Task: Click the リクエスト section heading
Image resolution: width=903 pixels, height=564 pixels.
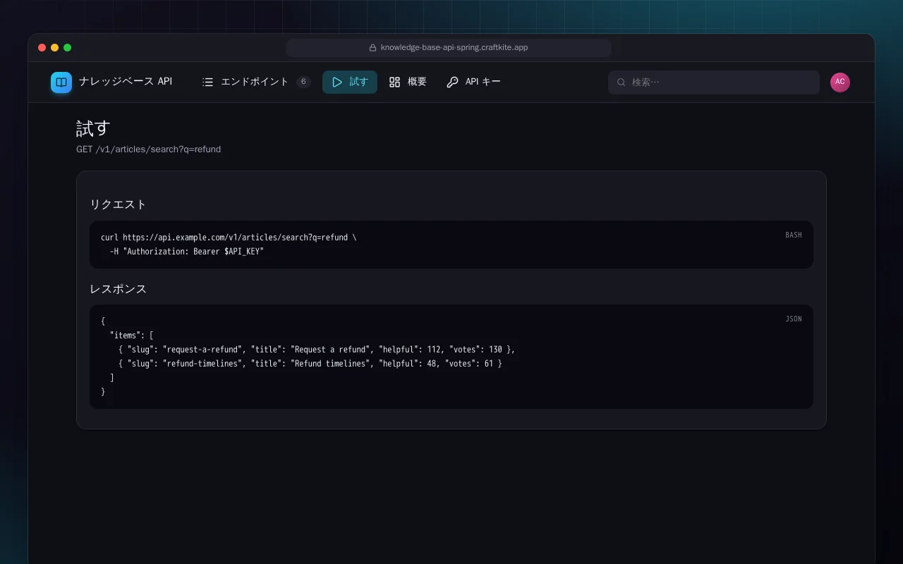Action: [119, 204]
